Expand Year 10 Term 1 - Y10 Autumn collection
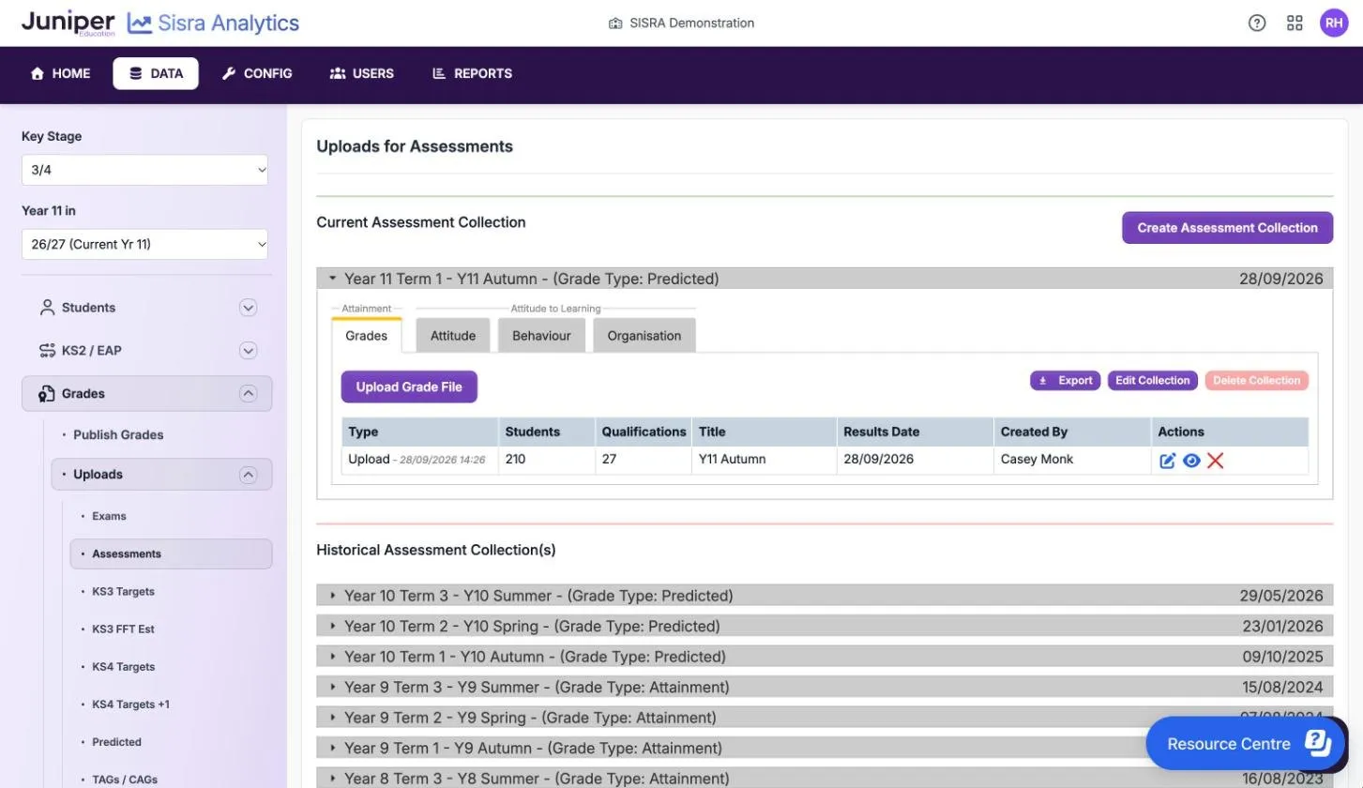The height and width of the screenshot is (788, 1363). (x=825, y=657)
